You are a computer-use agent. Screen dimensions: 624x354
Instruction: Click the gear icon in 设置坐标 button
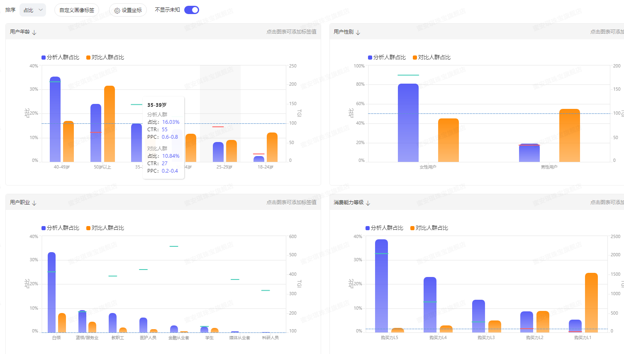[117, 10]
